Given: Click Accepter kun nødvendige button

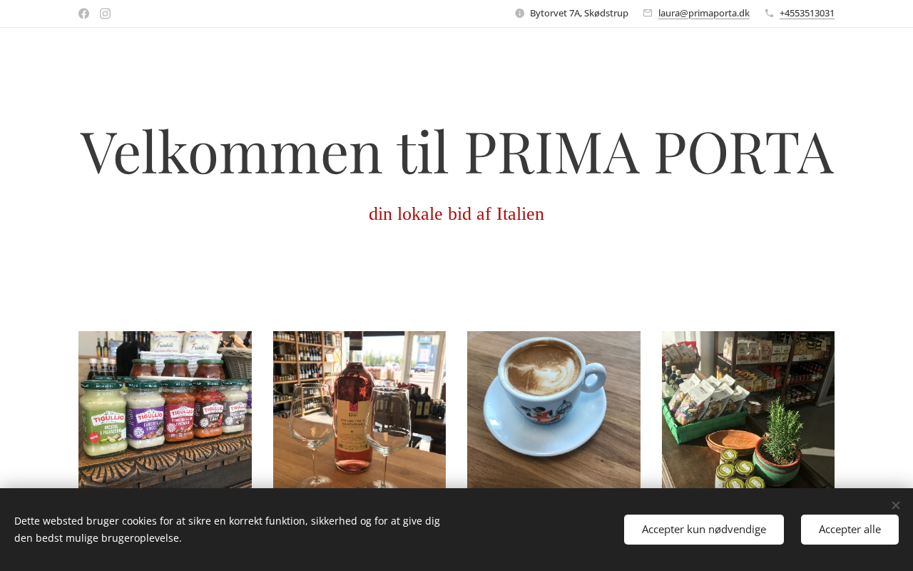Looking at the screenshot, I should (x=704, y=530).
